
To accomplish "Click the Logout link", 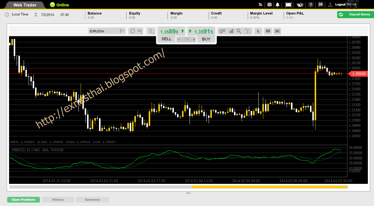I will pyautogui.click(x=340, y=4).
